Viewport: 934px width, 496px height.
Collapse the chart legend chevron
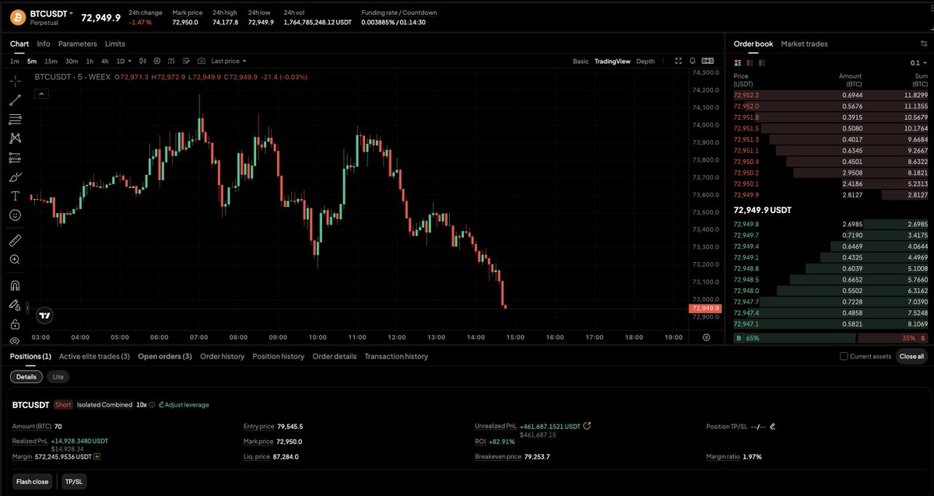(41, 94)
